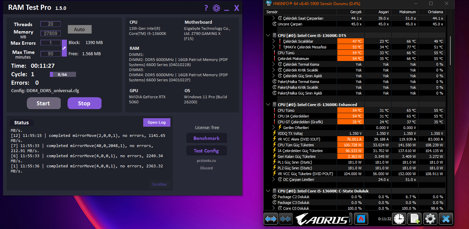Viewport: 469px width, 229px height.
Task: Click the flame chip icon in HWiNFO
Action: coord(361,219)
